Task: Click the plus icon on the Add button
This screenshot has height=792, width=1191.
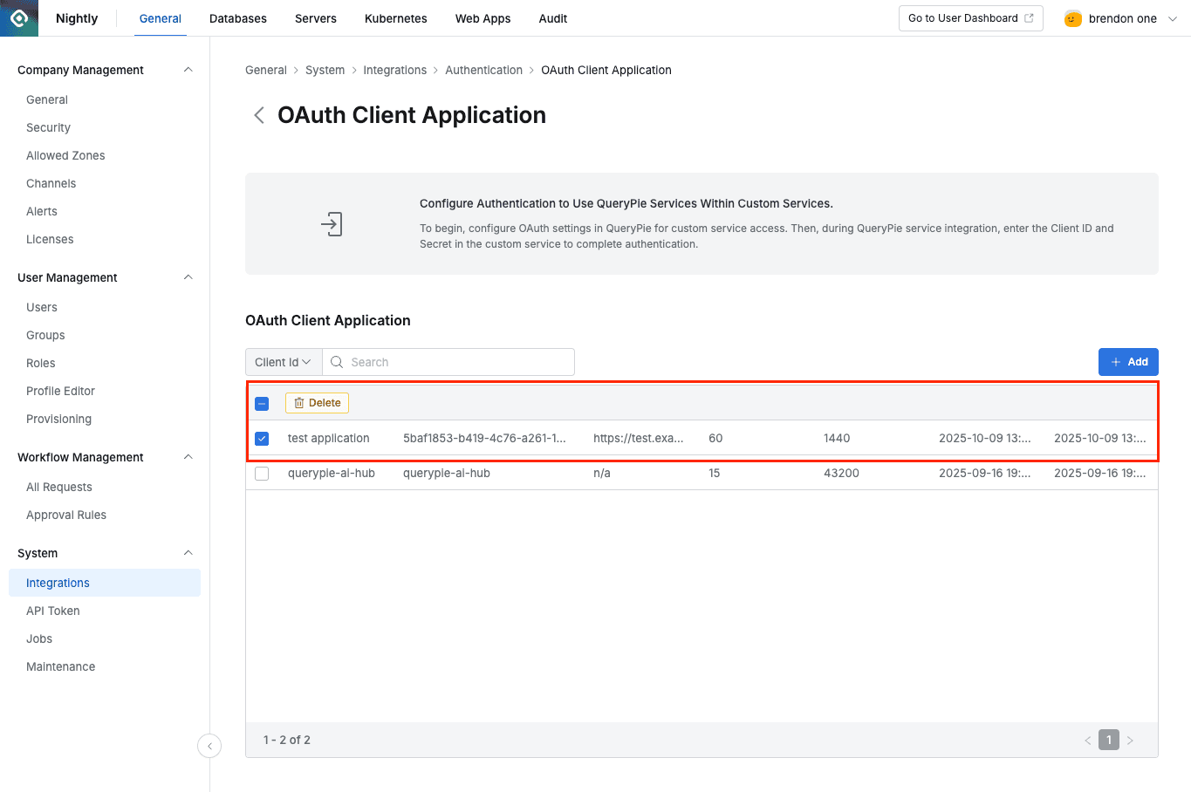Action: coord(1118,361)
